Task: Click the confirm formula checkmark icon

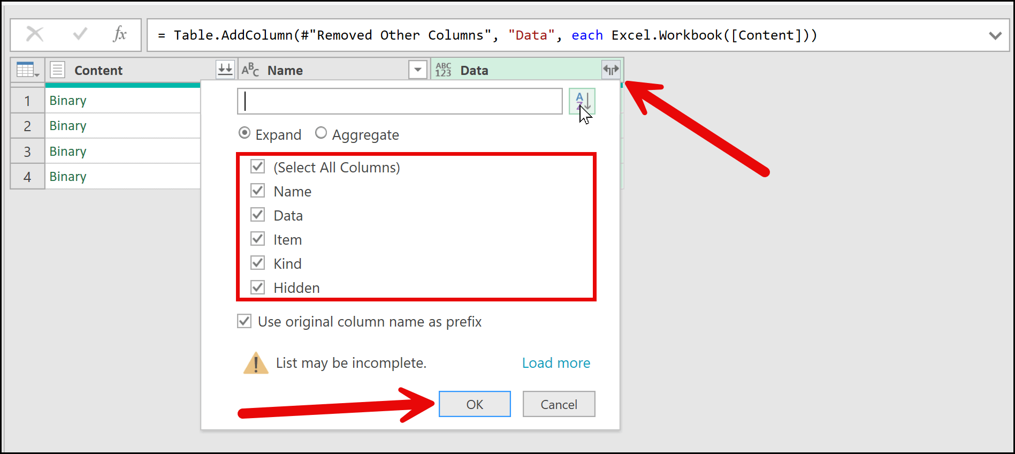Action: pos(80,35)
